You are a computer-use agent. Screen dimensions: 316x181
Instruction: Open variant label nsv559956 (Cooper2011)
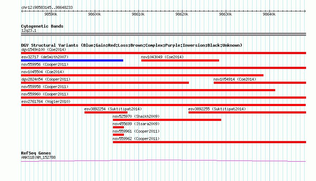[45, 64]
